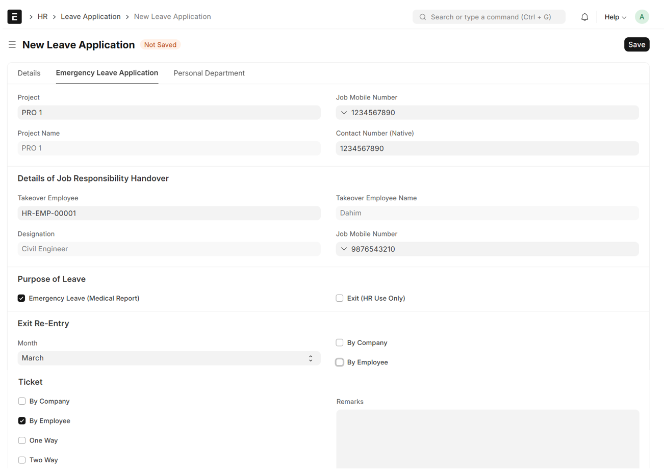Save the leave application
The image size is (664, 473).
point(636,44)
